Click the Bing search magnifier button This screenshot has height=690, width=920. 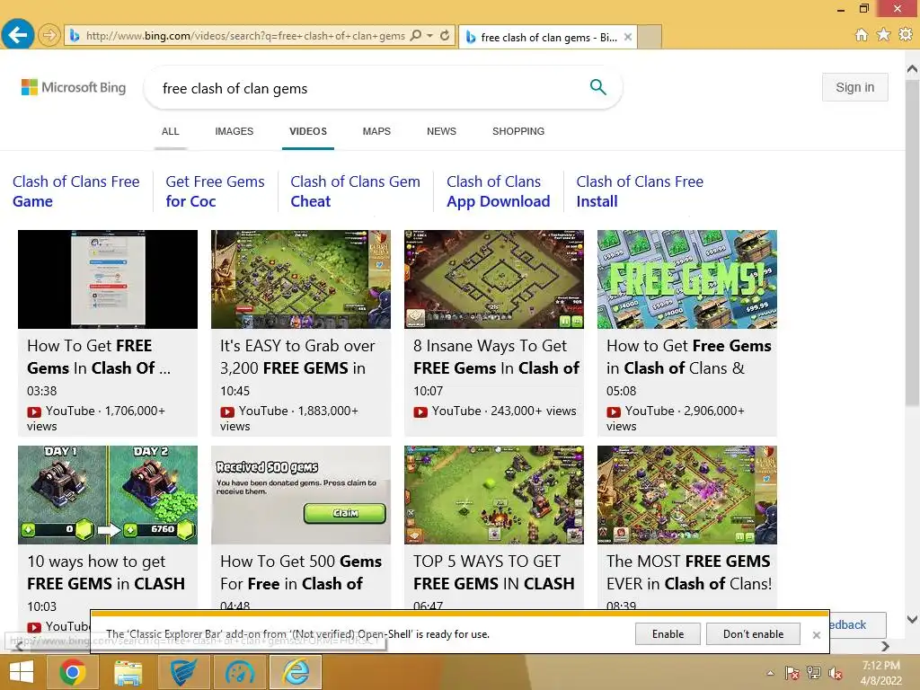tap(597, 87)
